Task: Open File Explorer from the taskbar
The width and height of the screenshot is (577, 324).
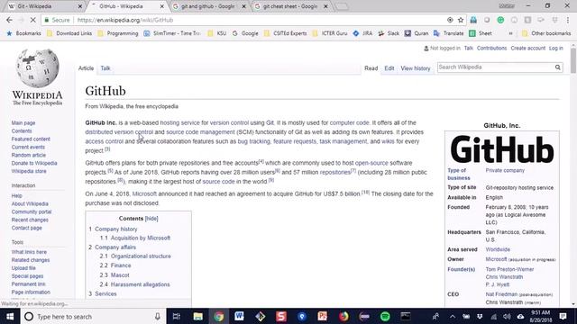Action: pyautogui.click(x=198, y=316)
